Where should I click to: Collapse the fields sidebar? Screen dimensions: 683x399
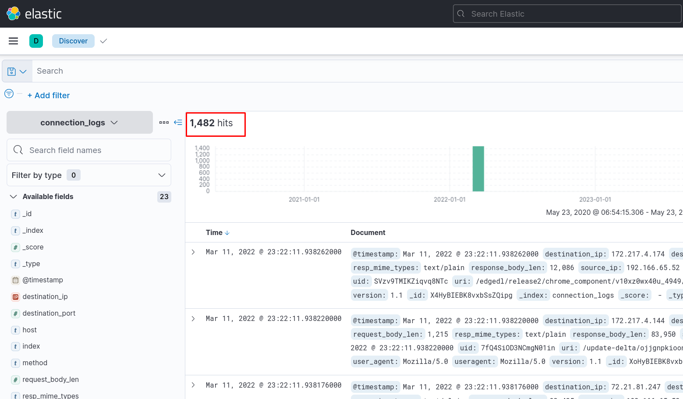pyautogui.click(x=178, y=122)
